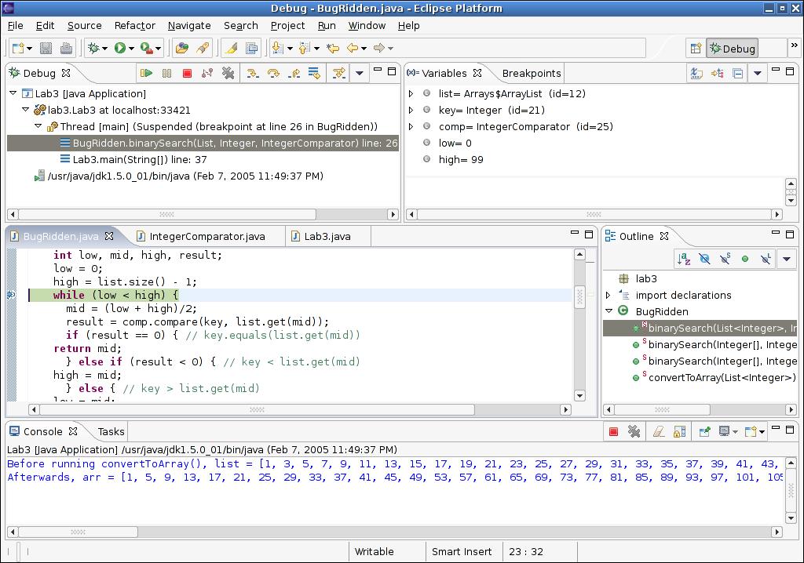
Task: Click the Debug launch bug icon
Action: tap(93, 48)
